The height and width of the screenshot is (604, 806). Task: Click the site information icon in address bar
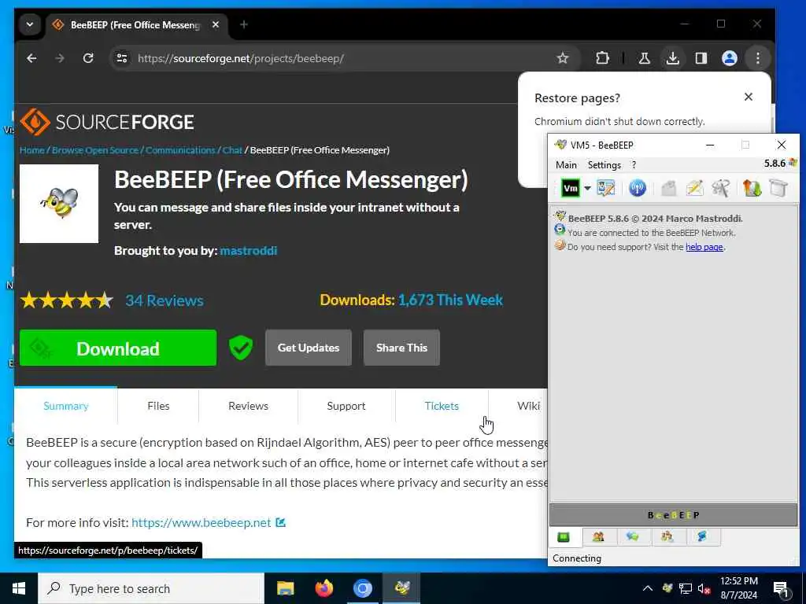coord(122,58)
